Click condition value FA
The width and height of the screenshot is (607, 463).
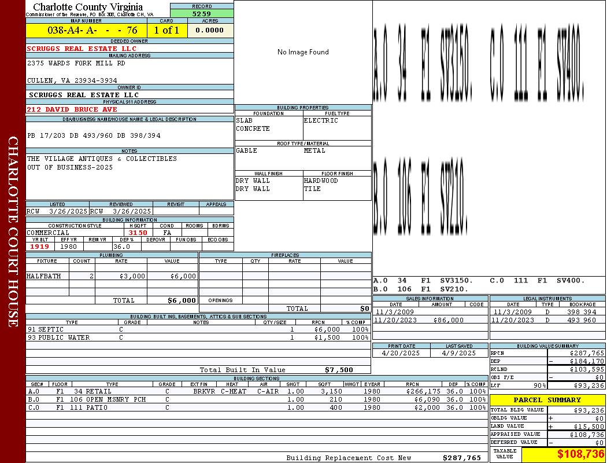pyautogui.click(x=167, y=233)
